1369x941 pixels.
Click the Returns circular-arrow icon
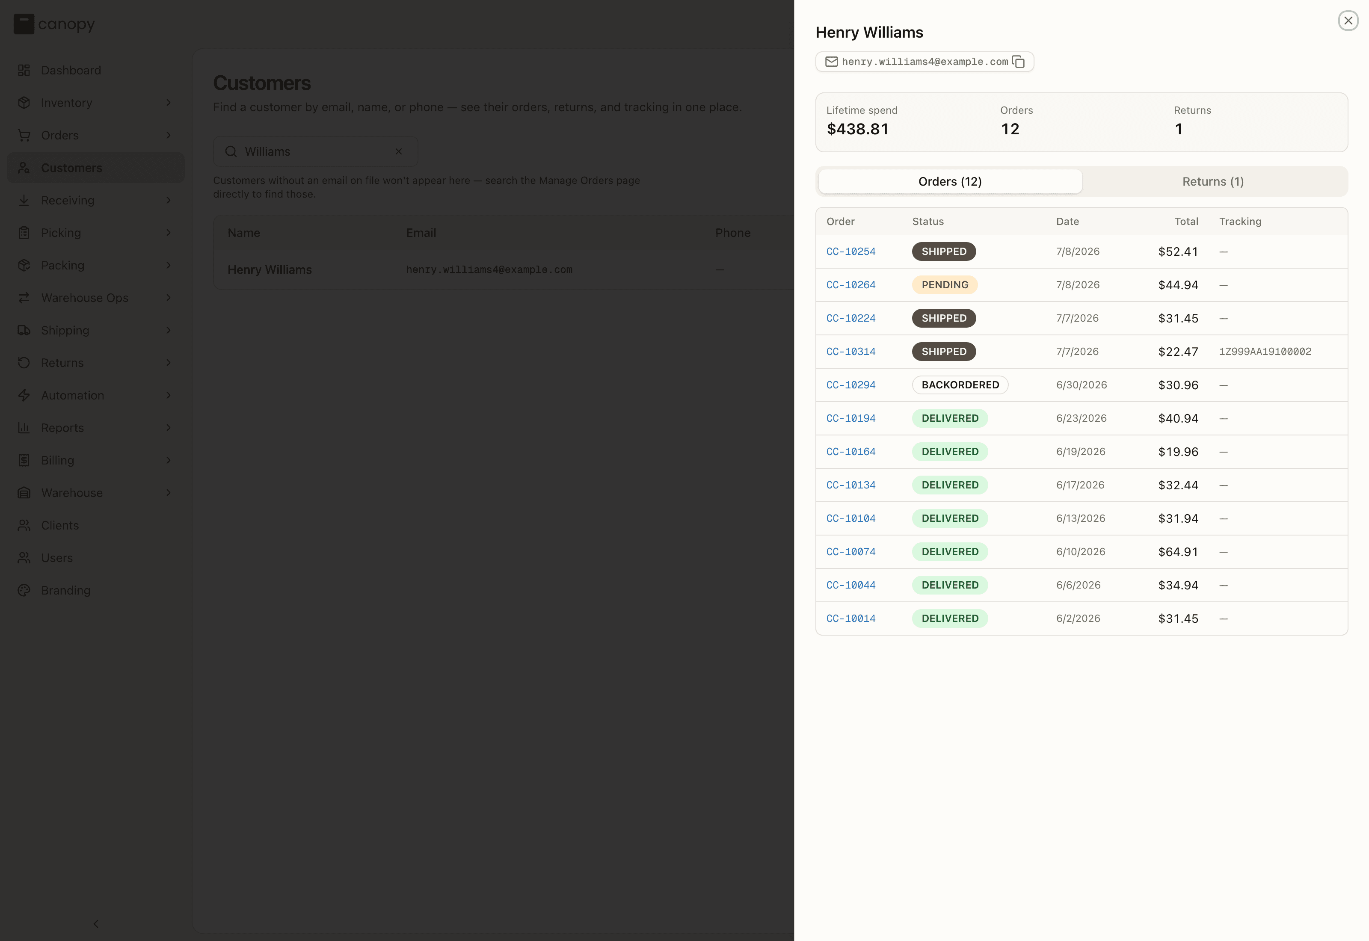[24, 363]
